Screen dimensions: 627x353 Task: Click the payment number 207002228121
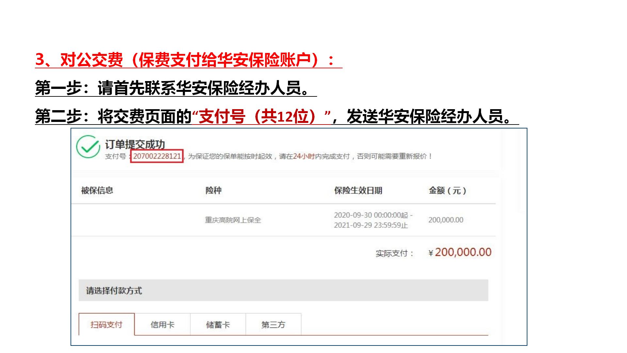[x=157, y=156]
